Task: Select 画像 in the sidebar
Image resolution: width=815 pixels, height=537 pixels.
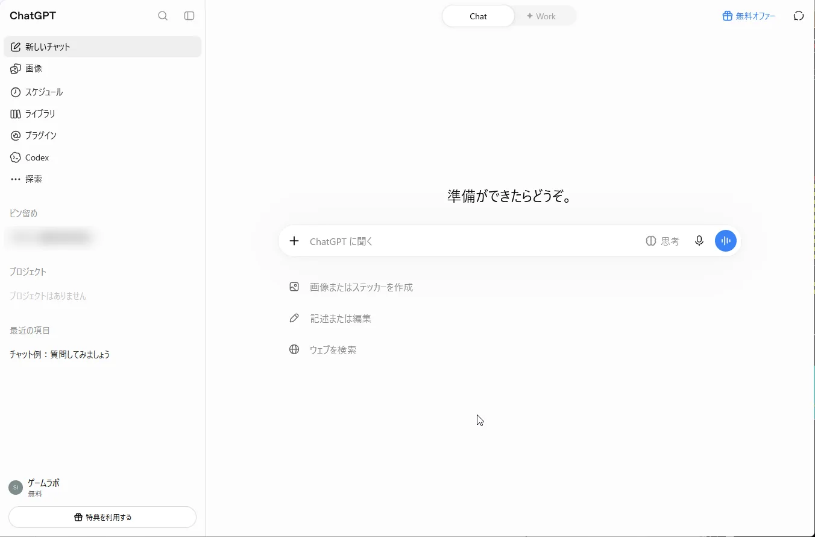Action: [x=102, y=69]
